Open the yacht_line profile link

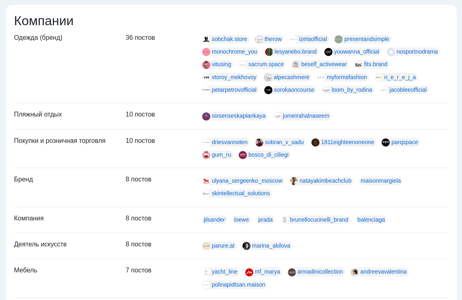[x=225, y=272]
